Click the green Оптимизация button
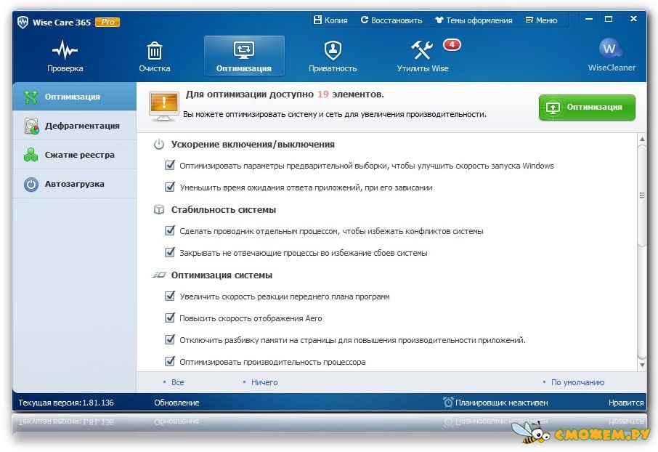 (x=587, y=107)
